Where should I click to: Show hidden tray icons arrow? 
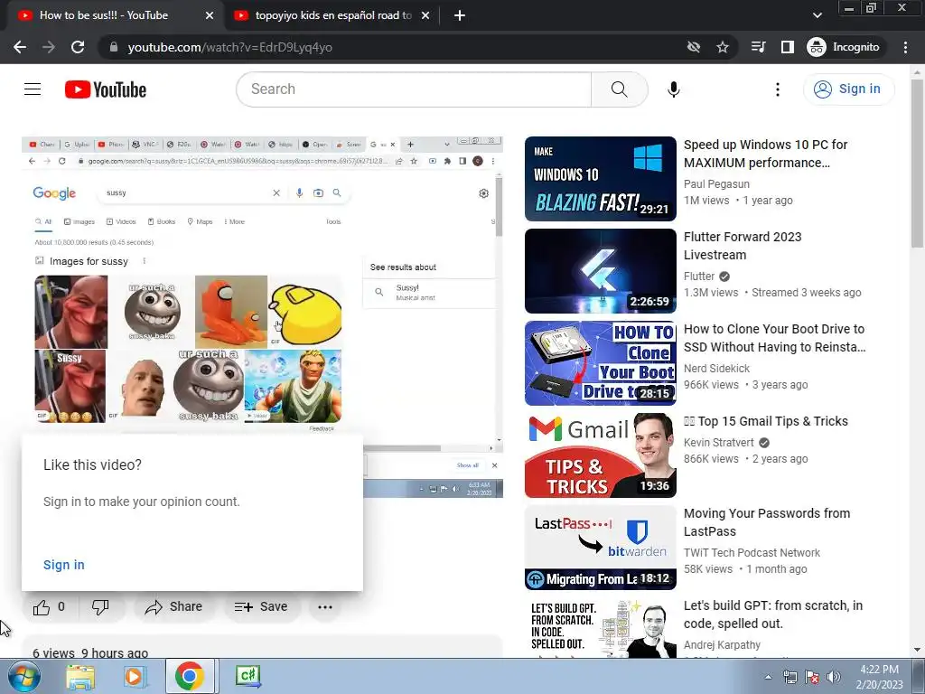point(768,677)
